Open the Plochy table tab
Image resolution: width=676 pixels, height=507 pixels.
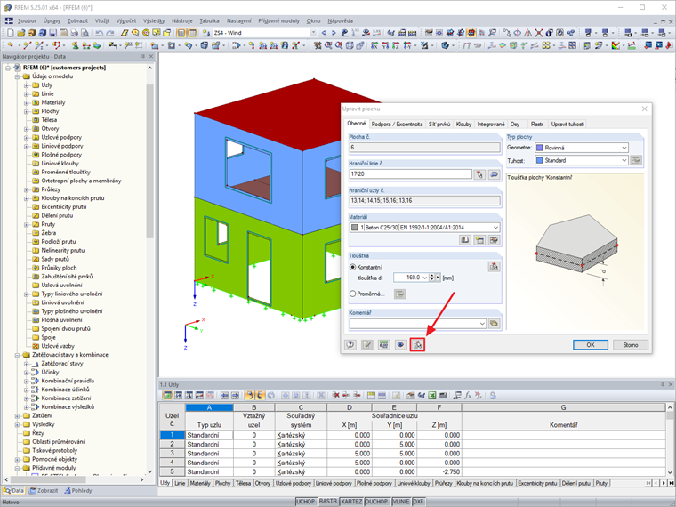[223, 483]
